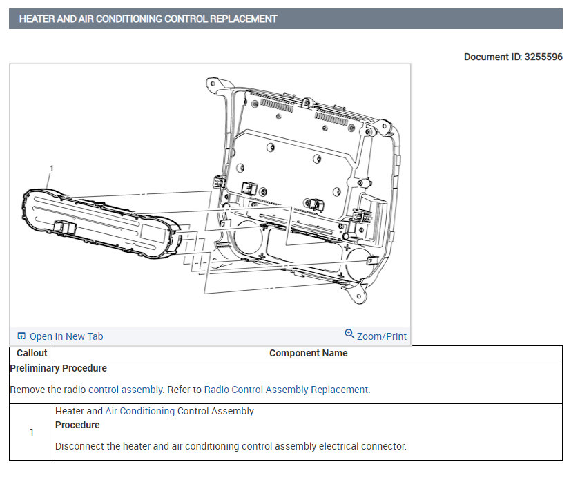Click the Open In New Tab link text

(x=66, y=336)
